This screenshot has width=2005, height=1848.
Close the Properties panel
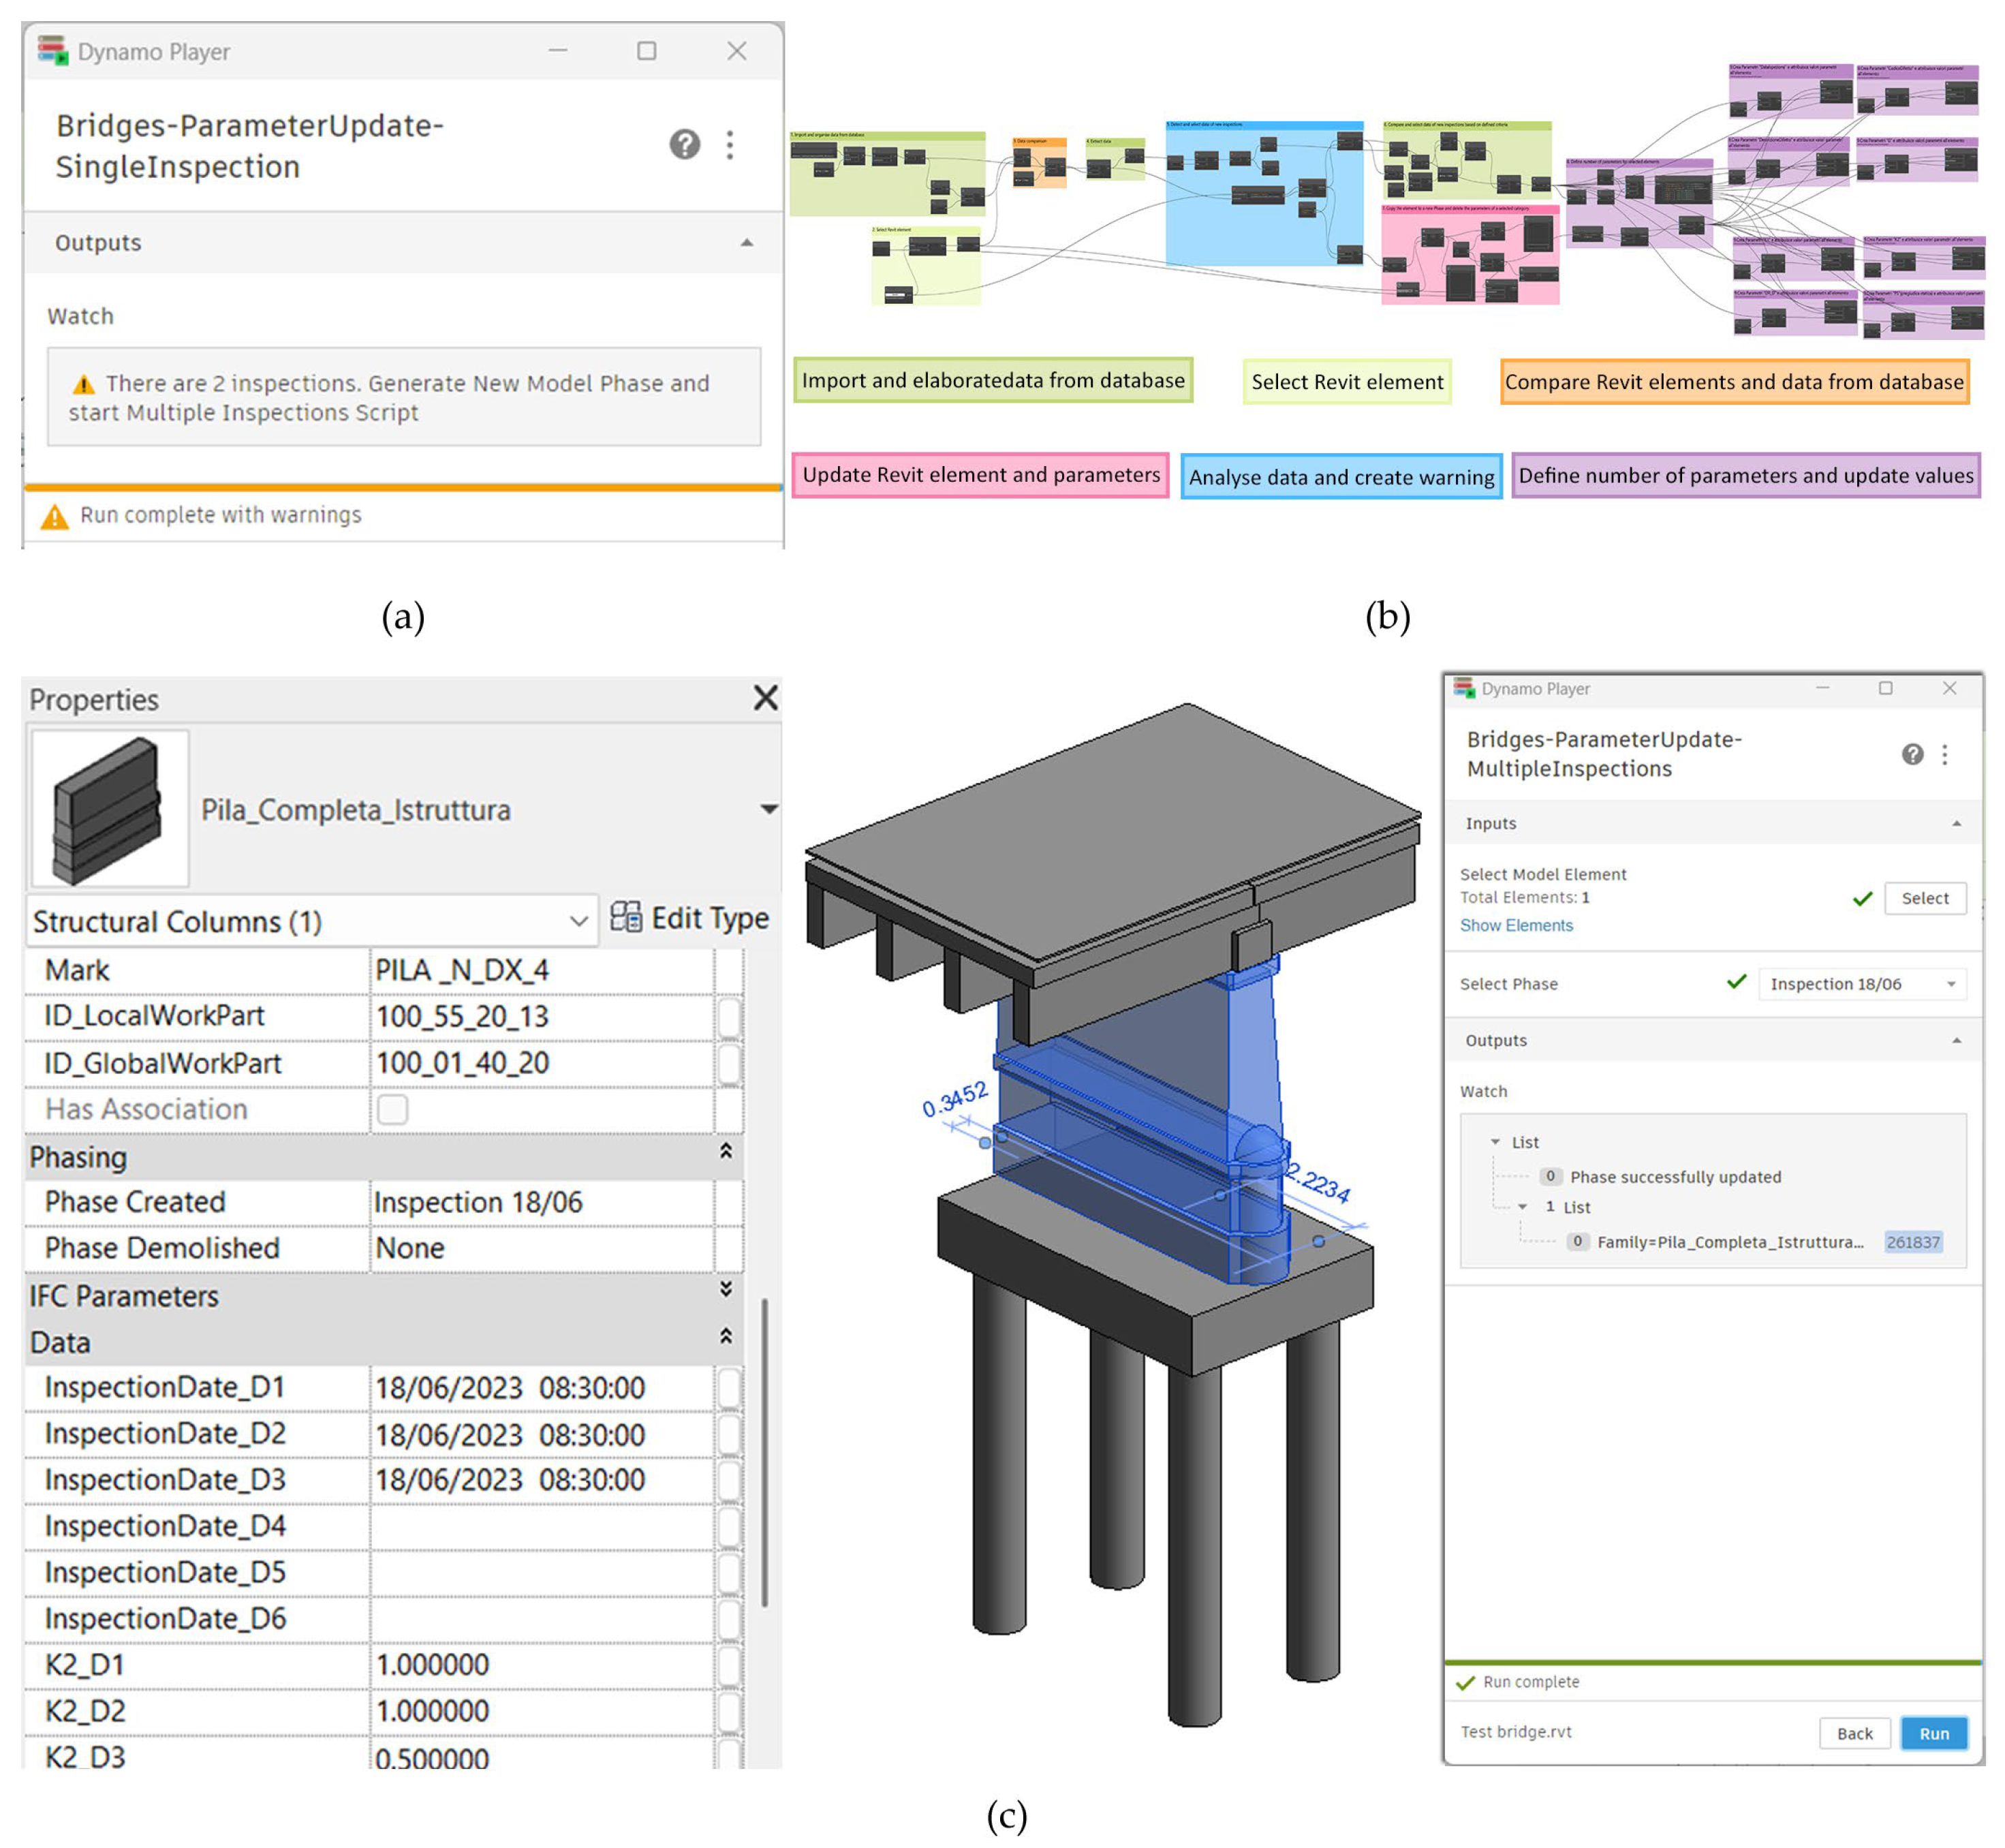point(765,698)
